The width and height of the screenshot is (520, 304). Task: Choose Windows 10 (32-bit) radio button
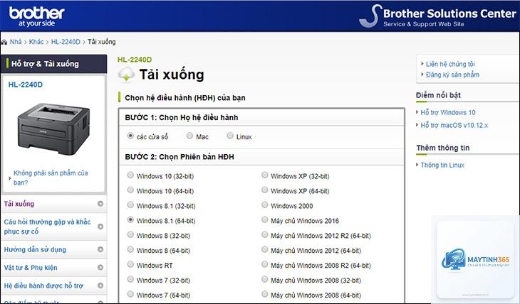click(x=130, y=175)
